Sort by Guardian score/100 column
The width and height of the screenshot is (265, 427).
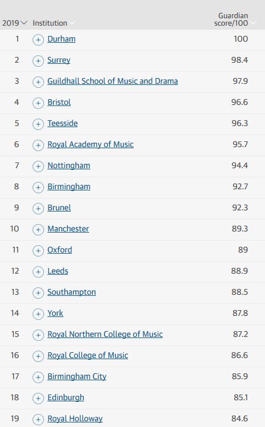point(231,19)
